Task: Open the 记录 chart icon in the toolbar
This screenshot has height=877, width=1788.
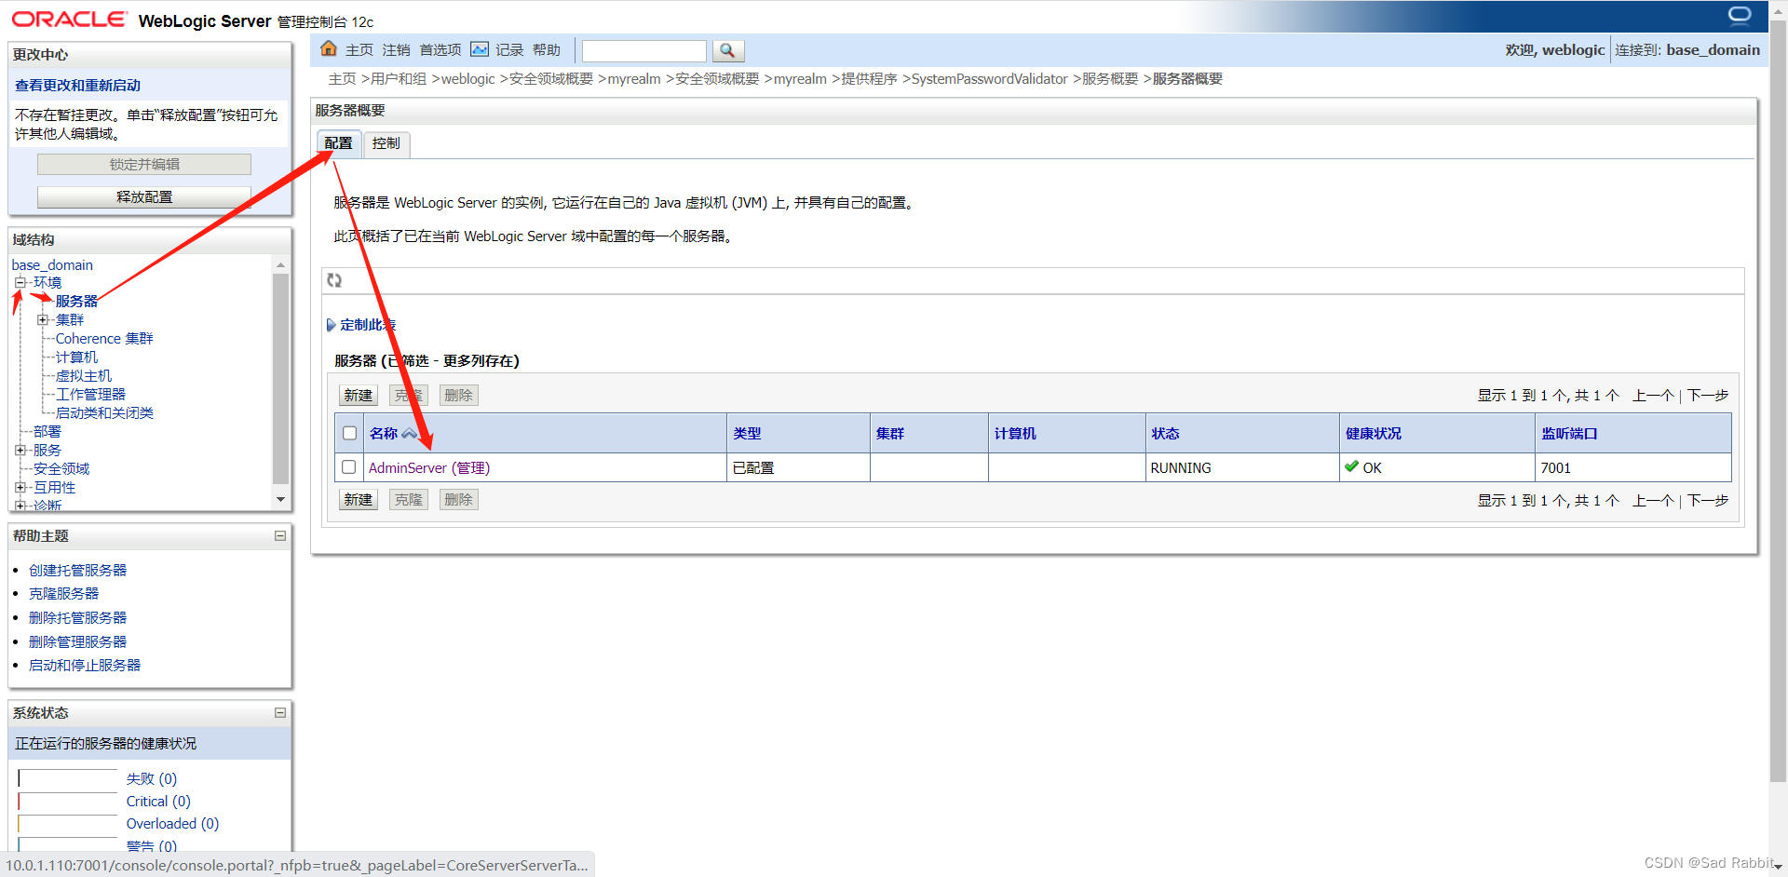Action: pos(480,49)
